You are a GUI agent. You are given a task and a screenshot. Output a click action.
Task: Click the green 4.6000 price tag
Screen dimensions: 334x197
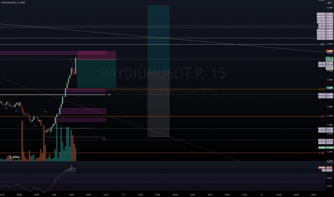[330, 88]
